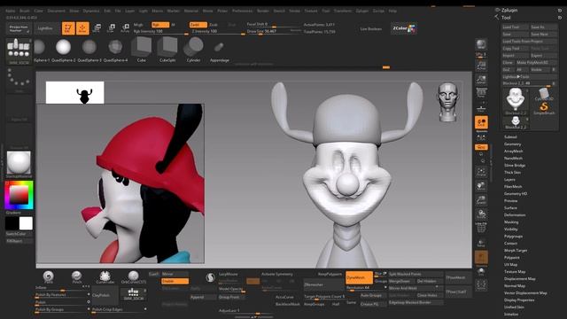Toggle the Live Boolean button

(371, 28)
